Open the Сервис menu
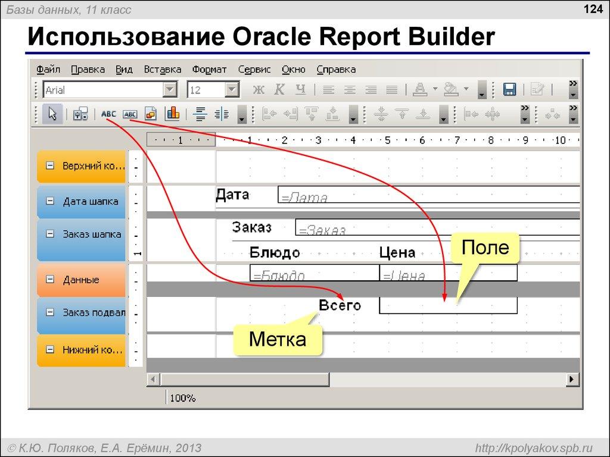 pos(254,69)
